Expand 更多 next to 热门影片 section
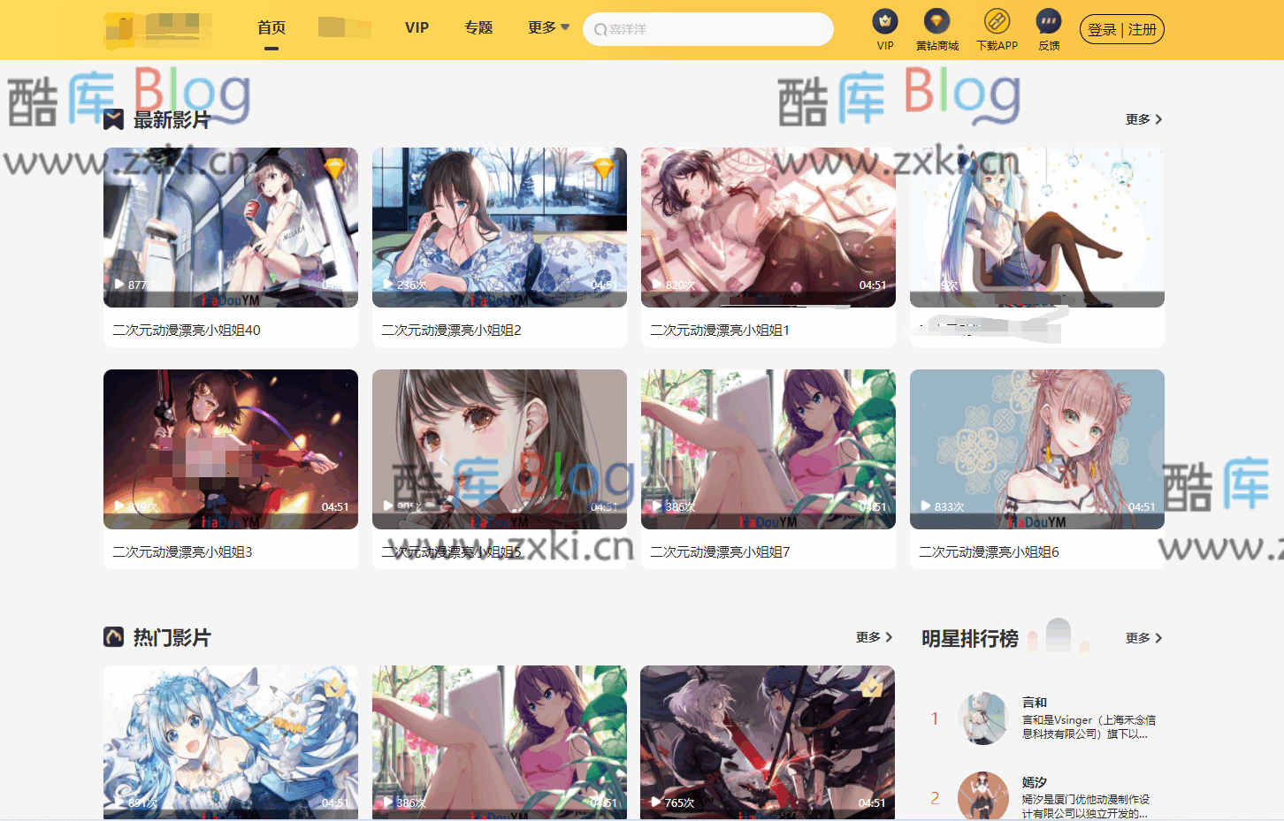This screenshot has width=1284, height=821. click(874, 637)
